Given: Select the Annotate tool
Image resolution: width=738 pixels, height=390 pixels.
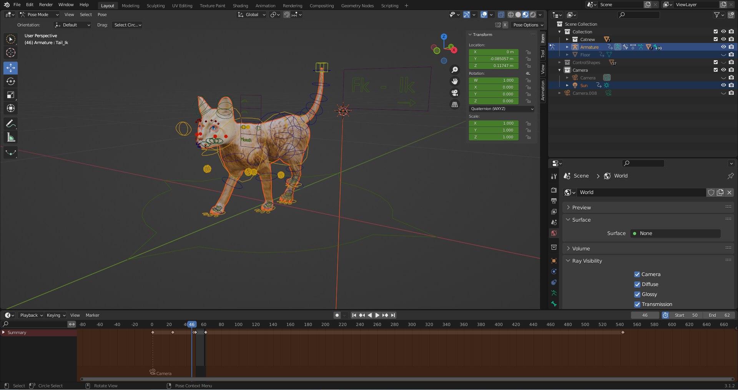Looking at the screenshot, I should coord(11,123).
